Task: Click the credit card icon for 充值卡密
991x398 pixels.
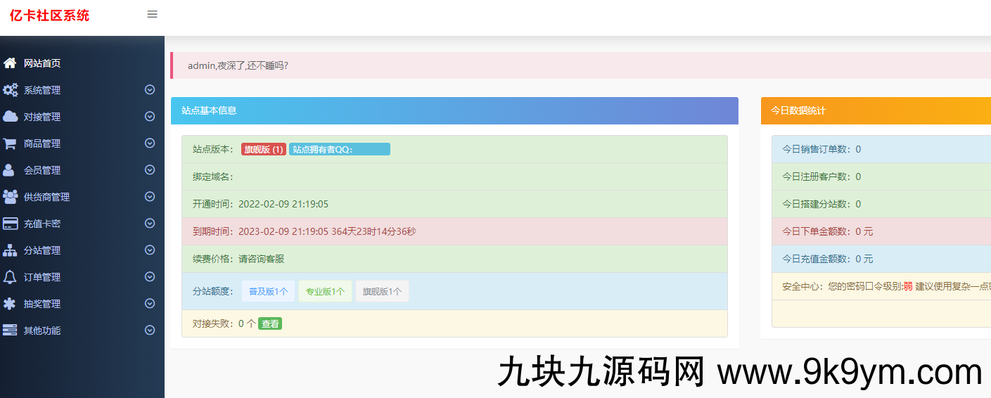Action: [11, 224]
